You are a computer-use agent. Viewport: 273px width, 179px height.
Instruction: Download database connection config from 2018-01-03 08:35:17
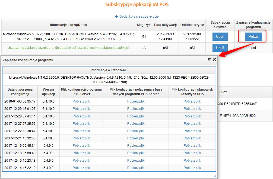(136, 101)
